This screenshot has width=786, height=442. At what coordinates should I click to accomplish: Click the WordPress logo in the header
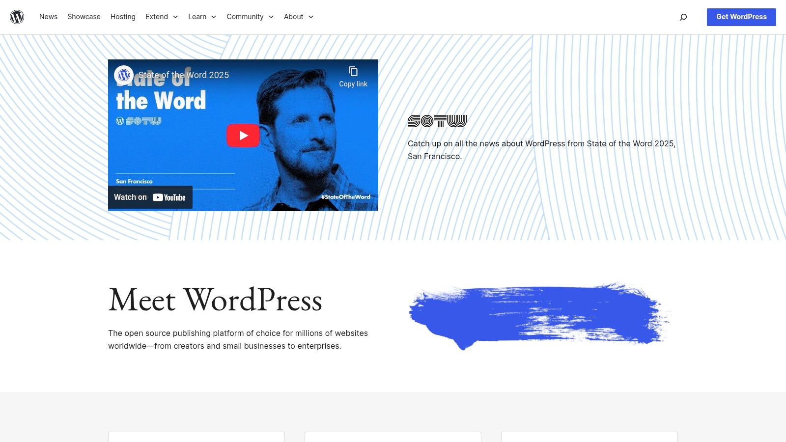tap(17, 17)
